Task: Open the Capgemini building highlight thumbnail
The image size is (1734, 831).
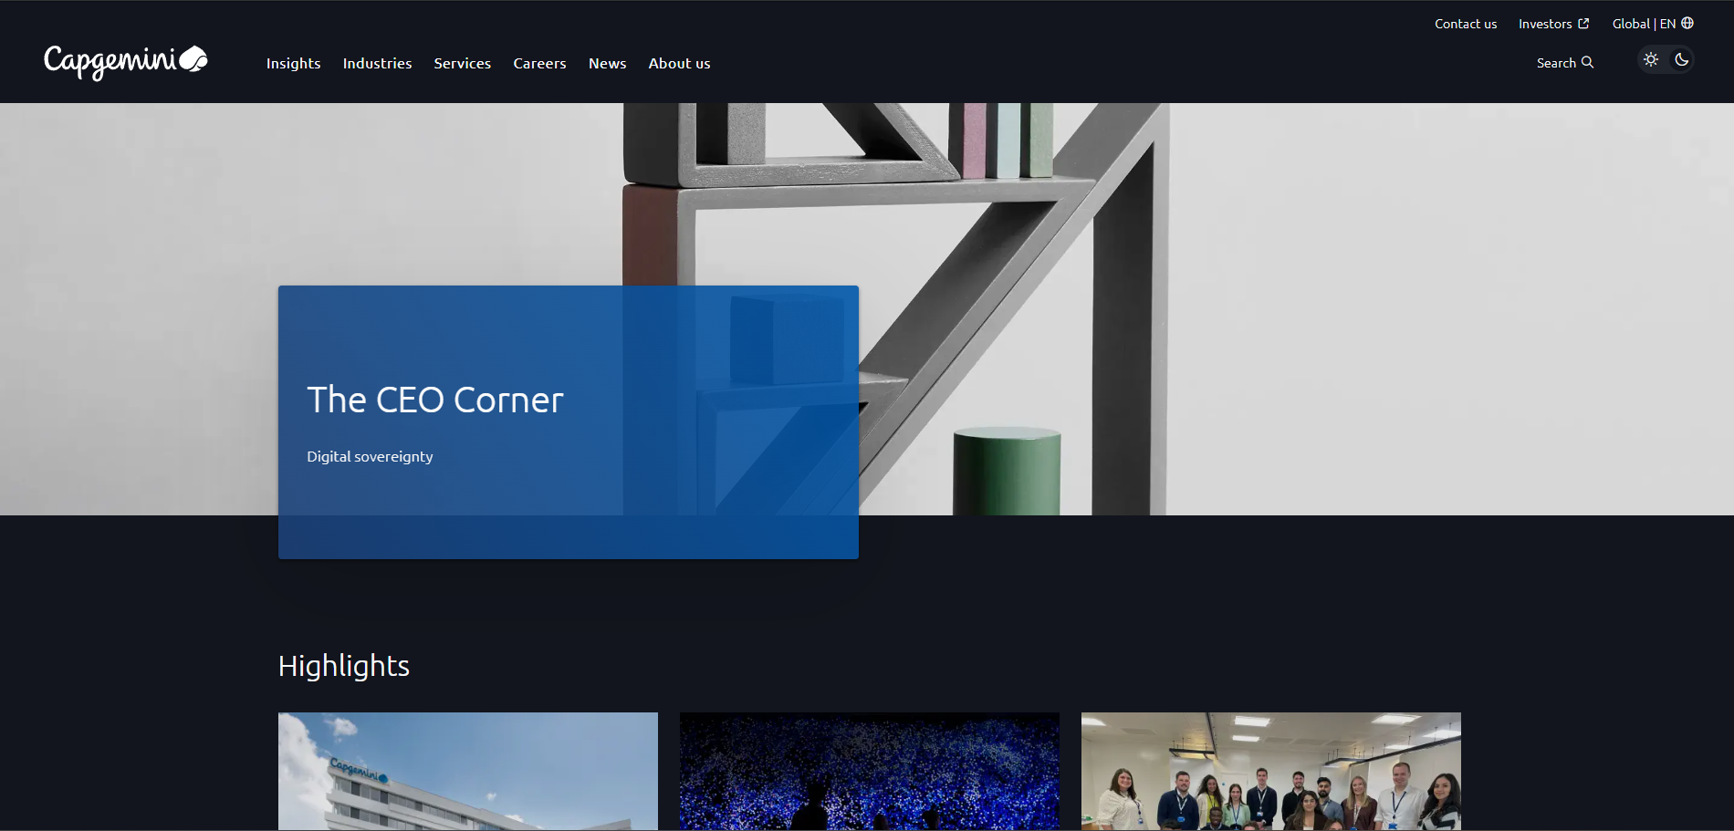Action: [468, 771]
